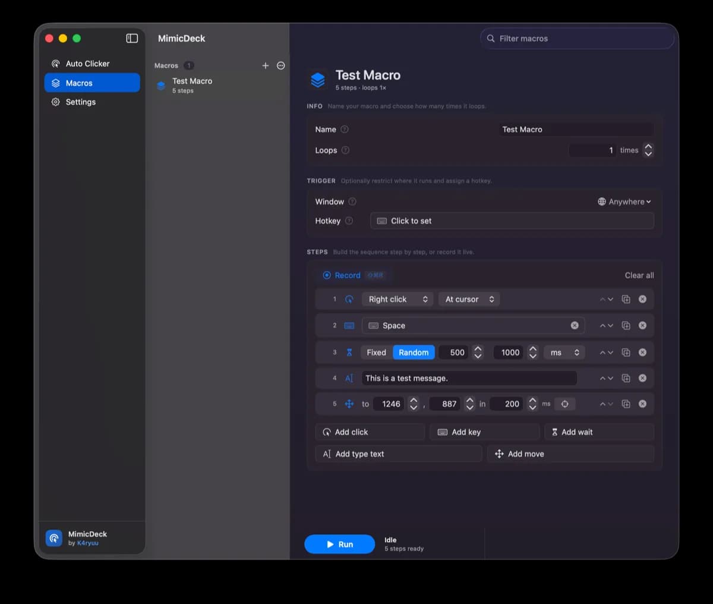Add a click step
This screenshot has height=604, width=713.
370,432
